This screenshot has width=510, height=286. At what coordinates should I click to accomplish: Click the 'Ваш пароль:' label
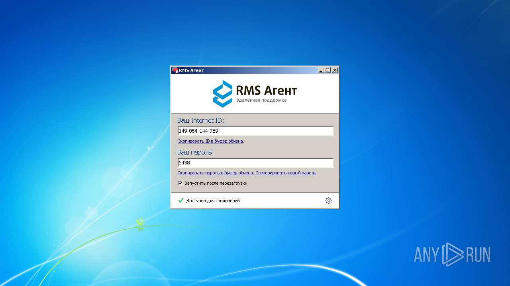[x=196, y=152]
